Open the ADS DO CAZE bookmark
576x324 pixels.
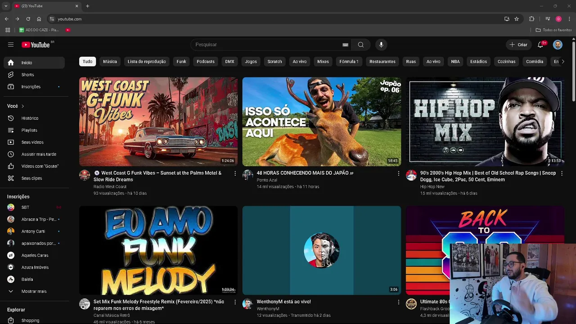[x=39, y=30]
